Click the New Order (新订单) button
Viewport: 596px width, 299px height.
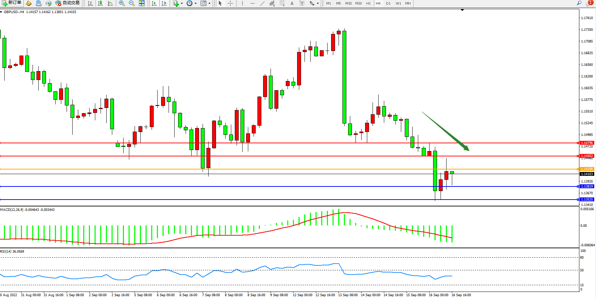pyautogui.click(x=11, y=3)
